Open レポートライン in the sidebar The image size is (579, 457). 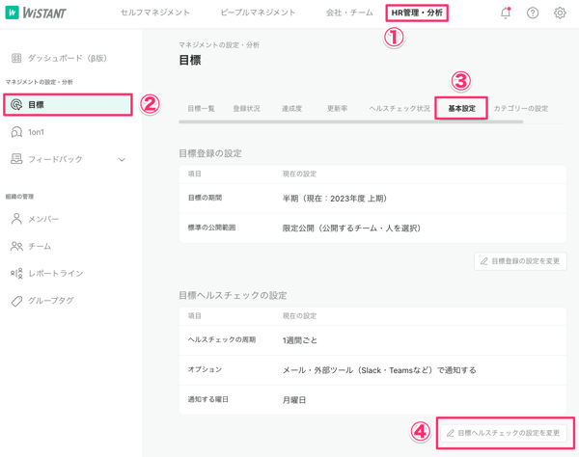55,273
